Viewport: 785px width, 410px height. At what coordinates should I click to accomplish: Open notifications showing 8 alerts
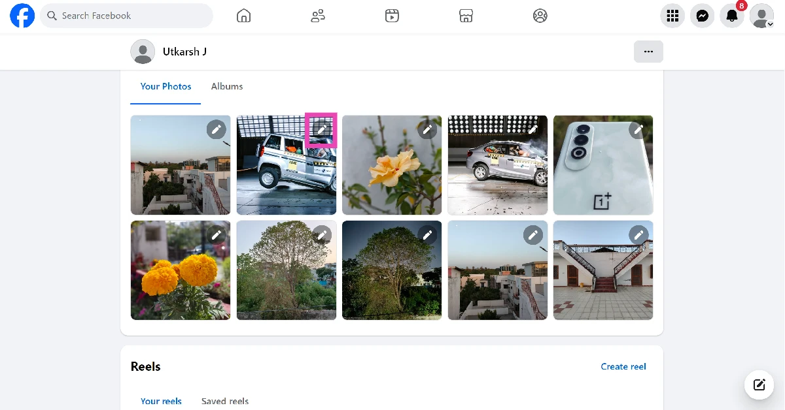[731, 16]
